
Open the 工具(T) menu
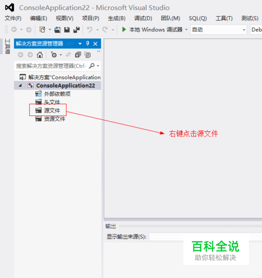tap(224, 18)
